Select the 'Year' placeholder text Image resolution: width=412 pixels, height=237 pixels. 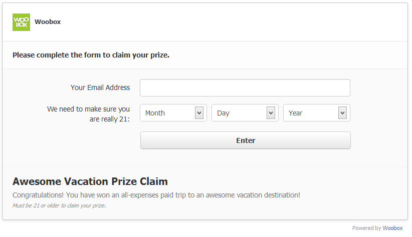pyautogui.click(x=295, y=113)
